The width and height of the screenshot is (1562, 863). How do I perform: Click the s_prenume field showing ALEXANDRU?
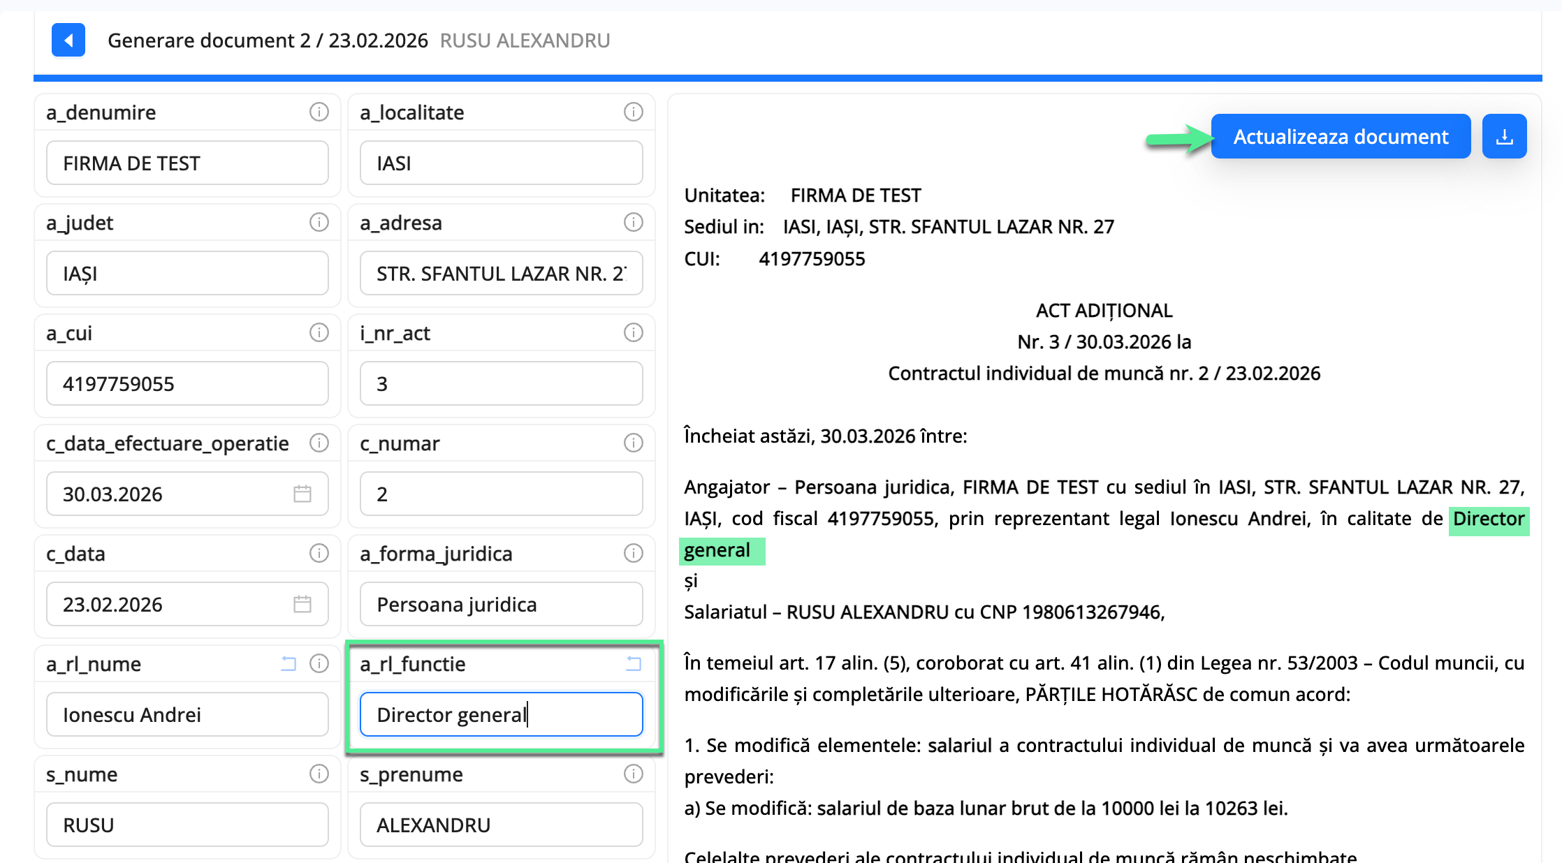pos(500,825)
